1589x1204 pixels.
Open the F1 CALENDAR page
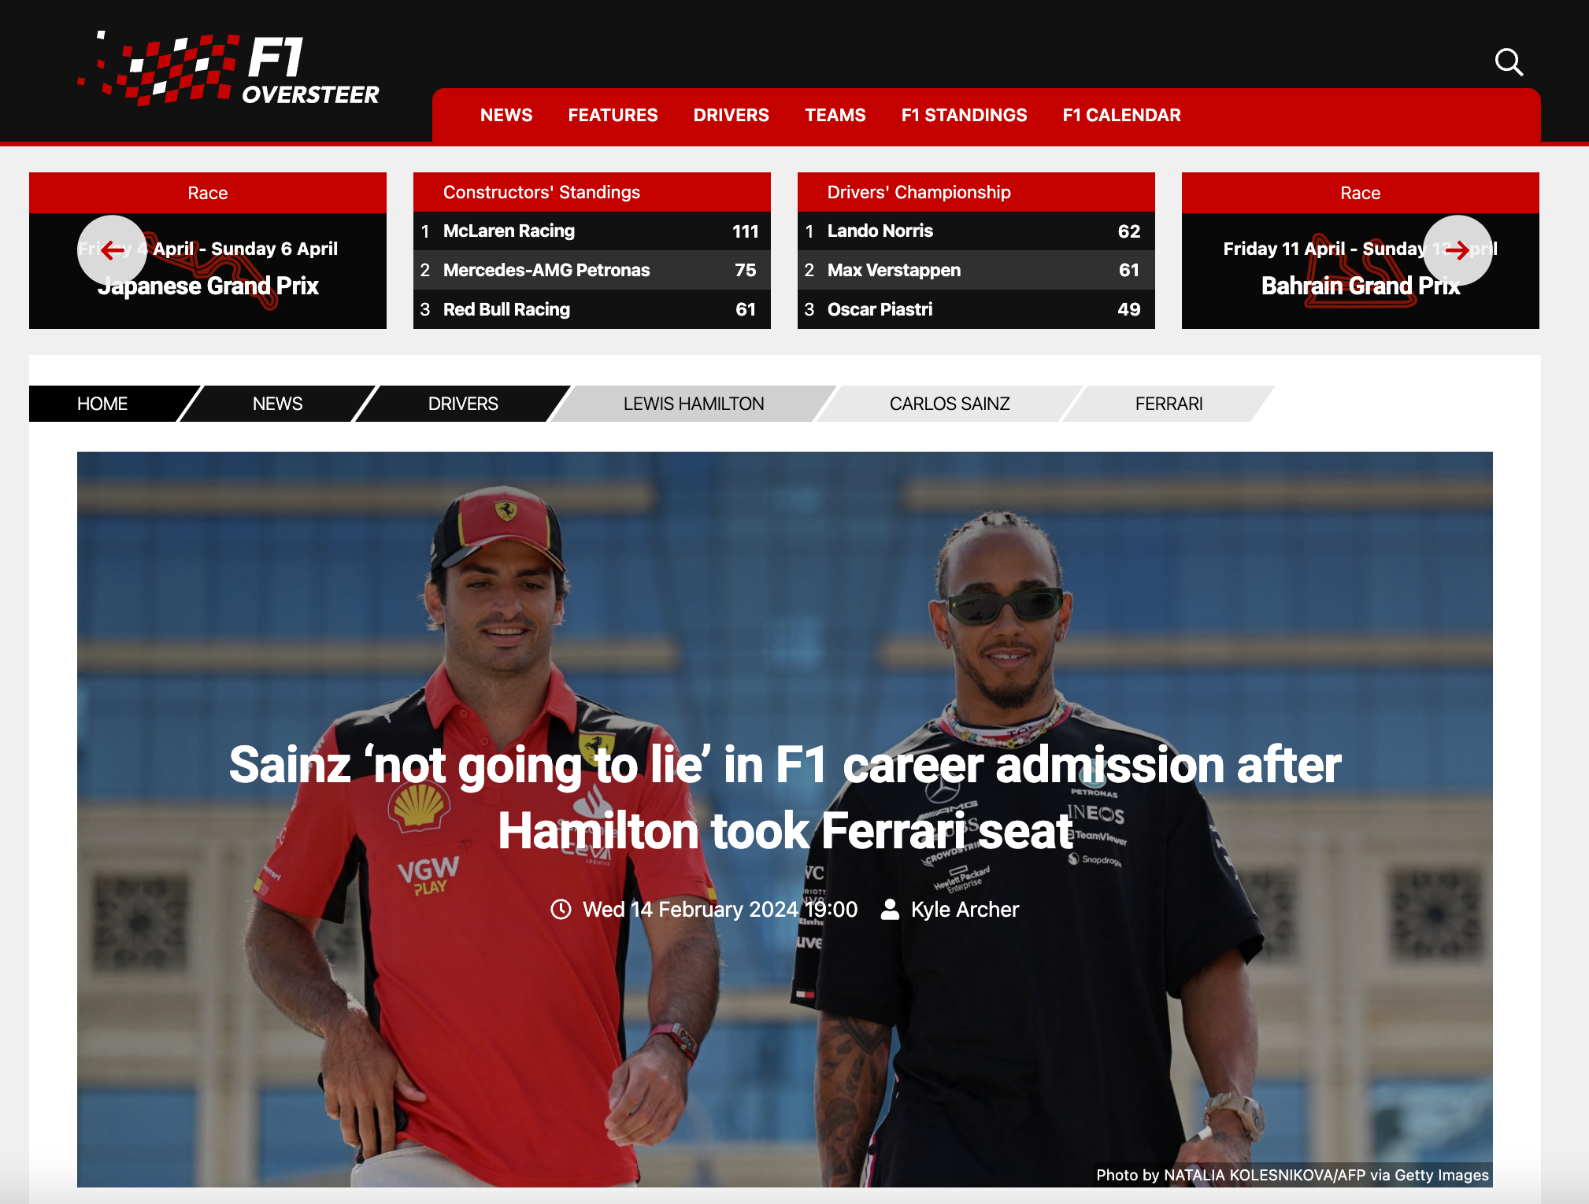(1121, 115)
